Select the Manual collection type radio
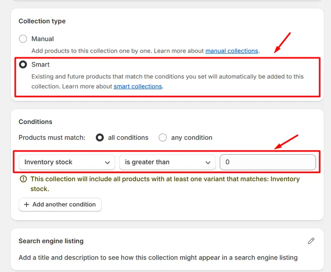The height and width of the screenshot is (272, 331). pos(23,39)
